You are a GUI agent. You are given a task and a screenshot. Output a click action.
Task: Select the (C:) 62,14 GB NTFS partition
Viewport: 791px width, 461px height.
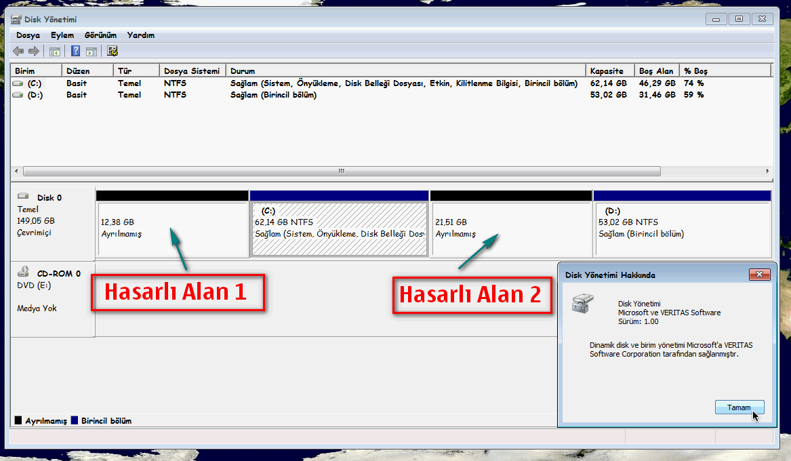[340, 224]
